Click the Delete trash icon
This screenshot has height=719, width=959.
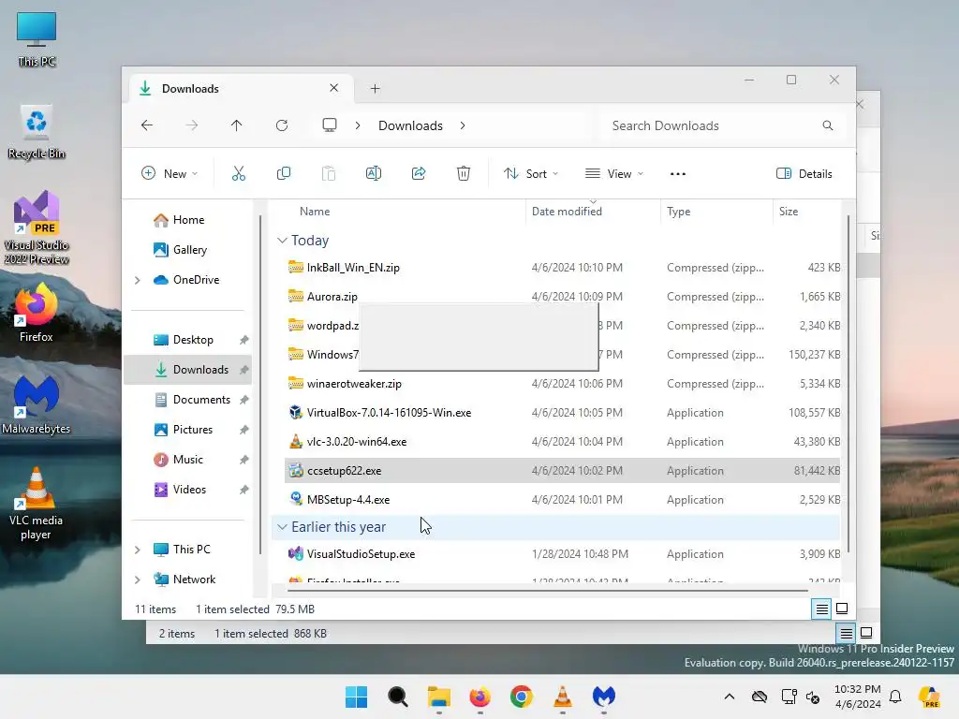(464, 173)
